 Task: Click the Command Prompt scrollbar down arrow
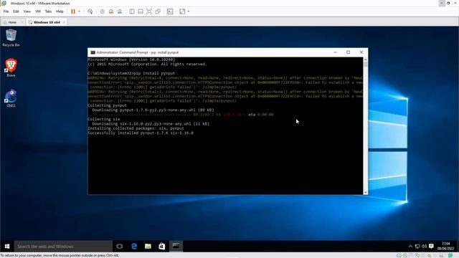click(365, 192)
